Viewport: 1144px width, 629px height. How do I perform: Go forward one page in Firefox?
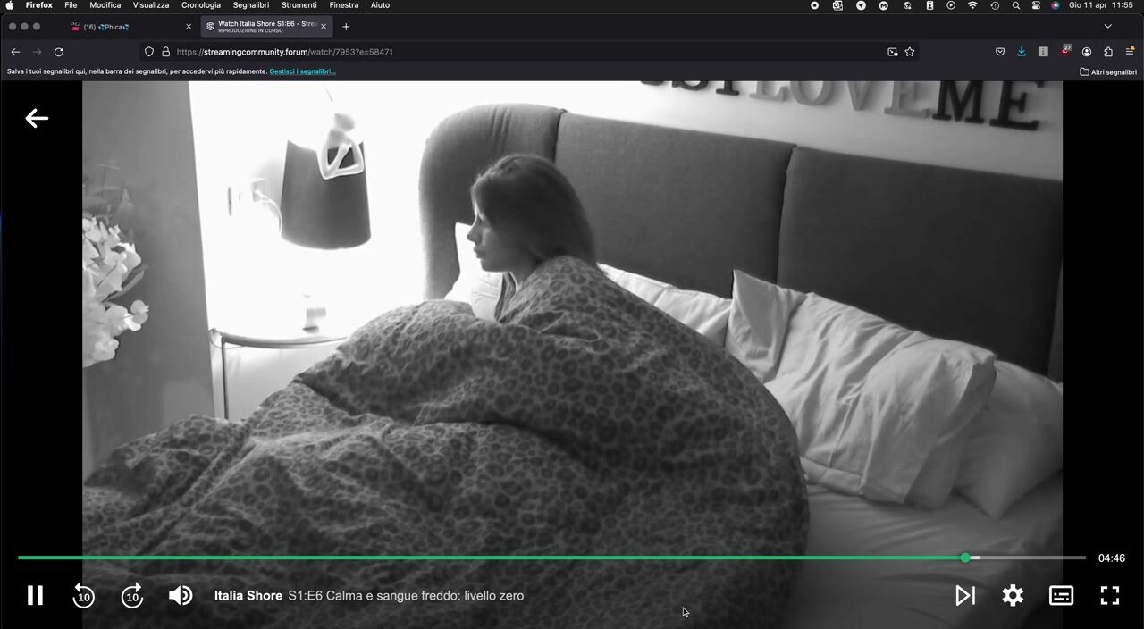coord(37,52)
